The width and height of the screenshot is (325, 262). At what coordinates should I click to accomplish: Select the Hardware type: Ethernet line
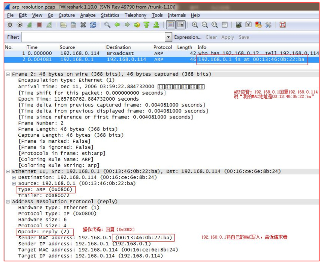tap(59, 208)
